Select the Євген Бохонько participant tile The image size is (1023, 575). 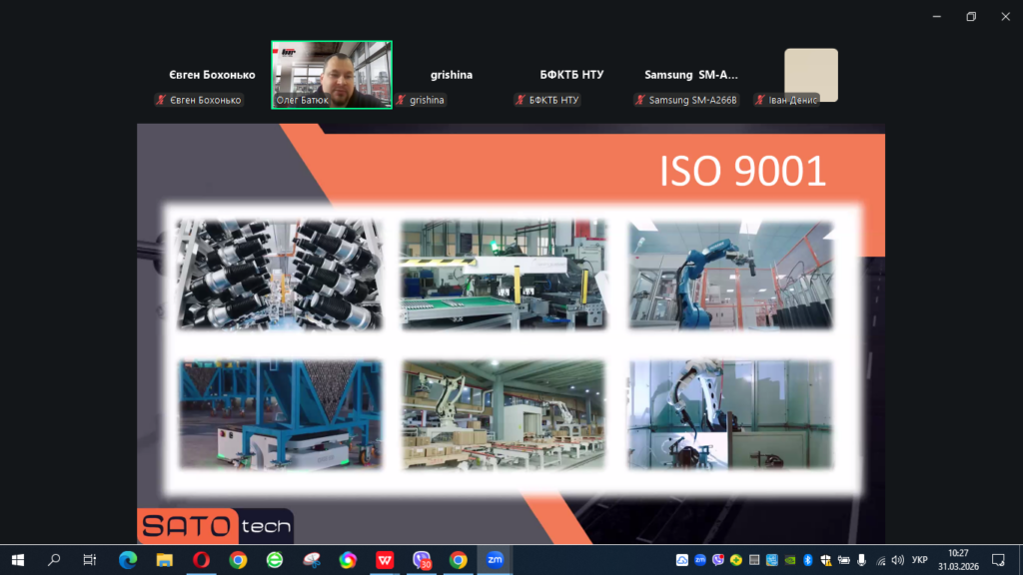click(x=211, y=76)
